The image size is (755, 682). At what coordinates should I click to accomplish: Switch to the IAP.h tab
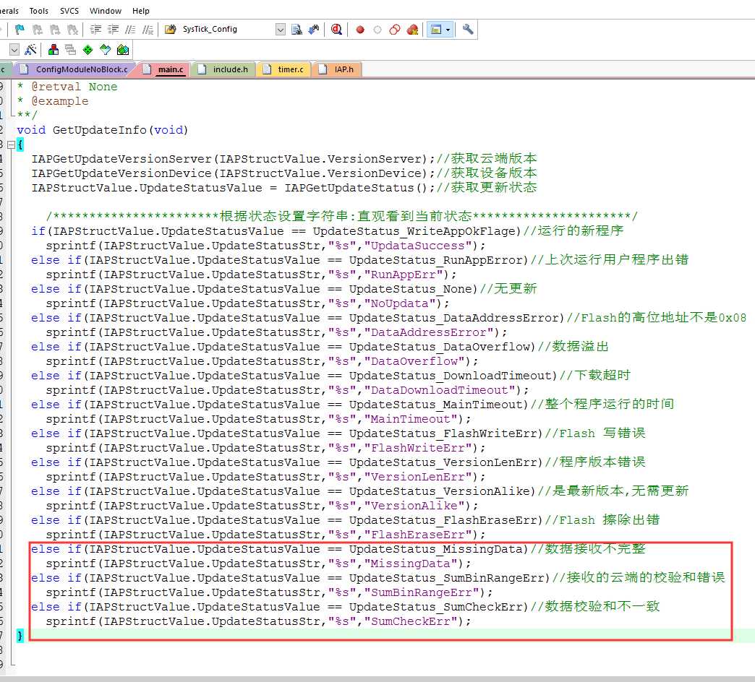pos(337,70)
